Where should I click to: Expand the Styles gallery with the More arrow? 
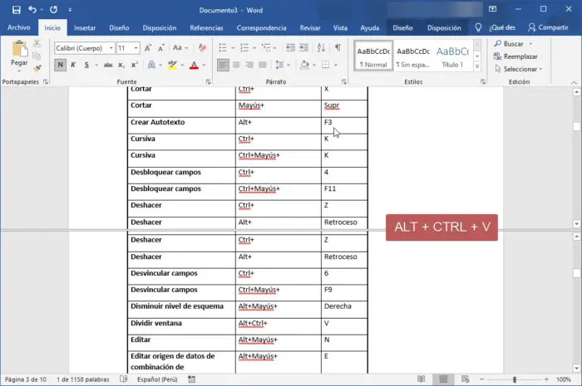[x=477, y=66]
